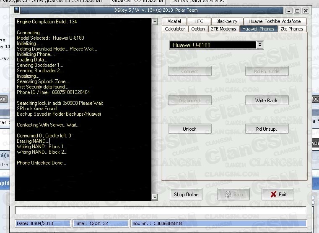Click the Exit button
Image resolution: width=319 pixels, height=233 pixels.
coord(278,194)
